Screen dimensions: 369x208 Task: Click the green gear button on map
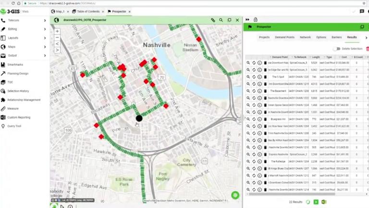point(235,195)
